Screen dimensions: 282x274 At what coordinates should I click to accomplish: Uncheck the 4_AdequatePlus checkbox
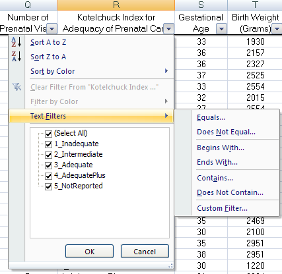pyautogui.click(x=48, y=176)
